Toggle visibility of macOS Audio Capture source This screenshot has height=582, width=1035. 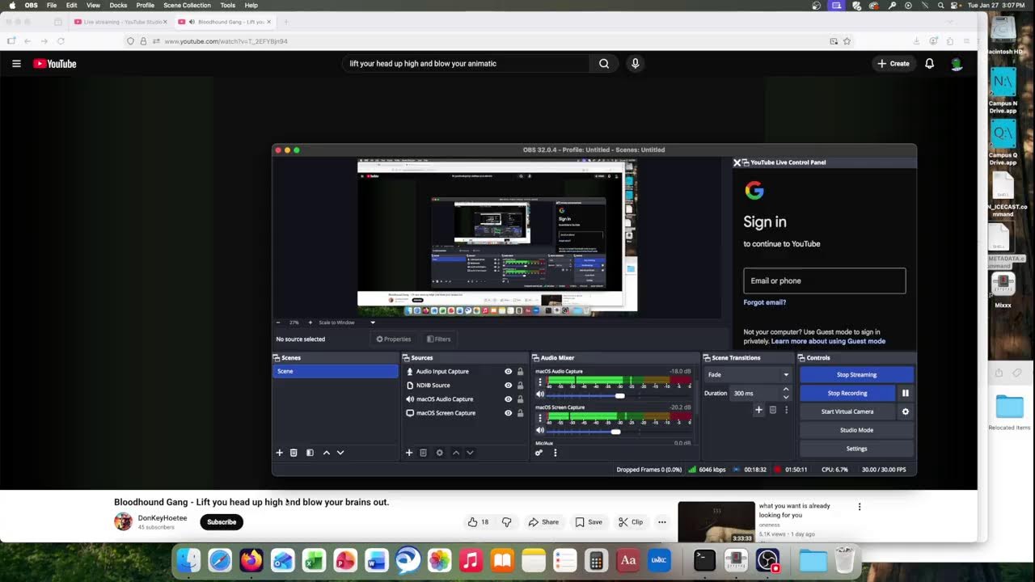click(x=509, y=399)
